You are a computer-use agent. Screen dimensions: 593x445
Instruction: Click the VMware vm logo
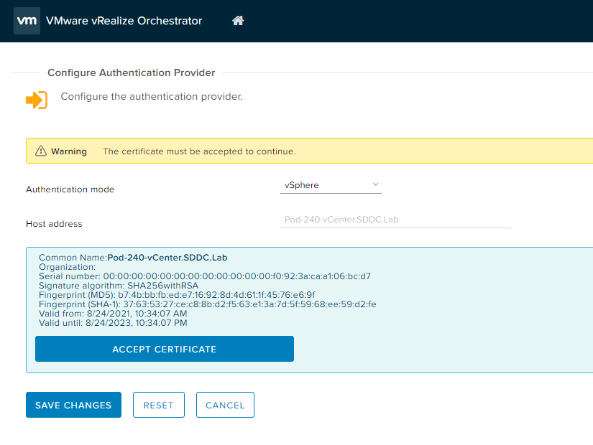27,21
